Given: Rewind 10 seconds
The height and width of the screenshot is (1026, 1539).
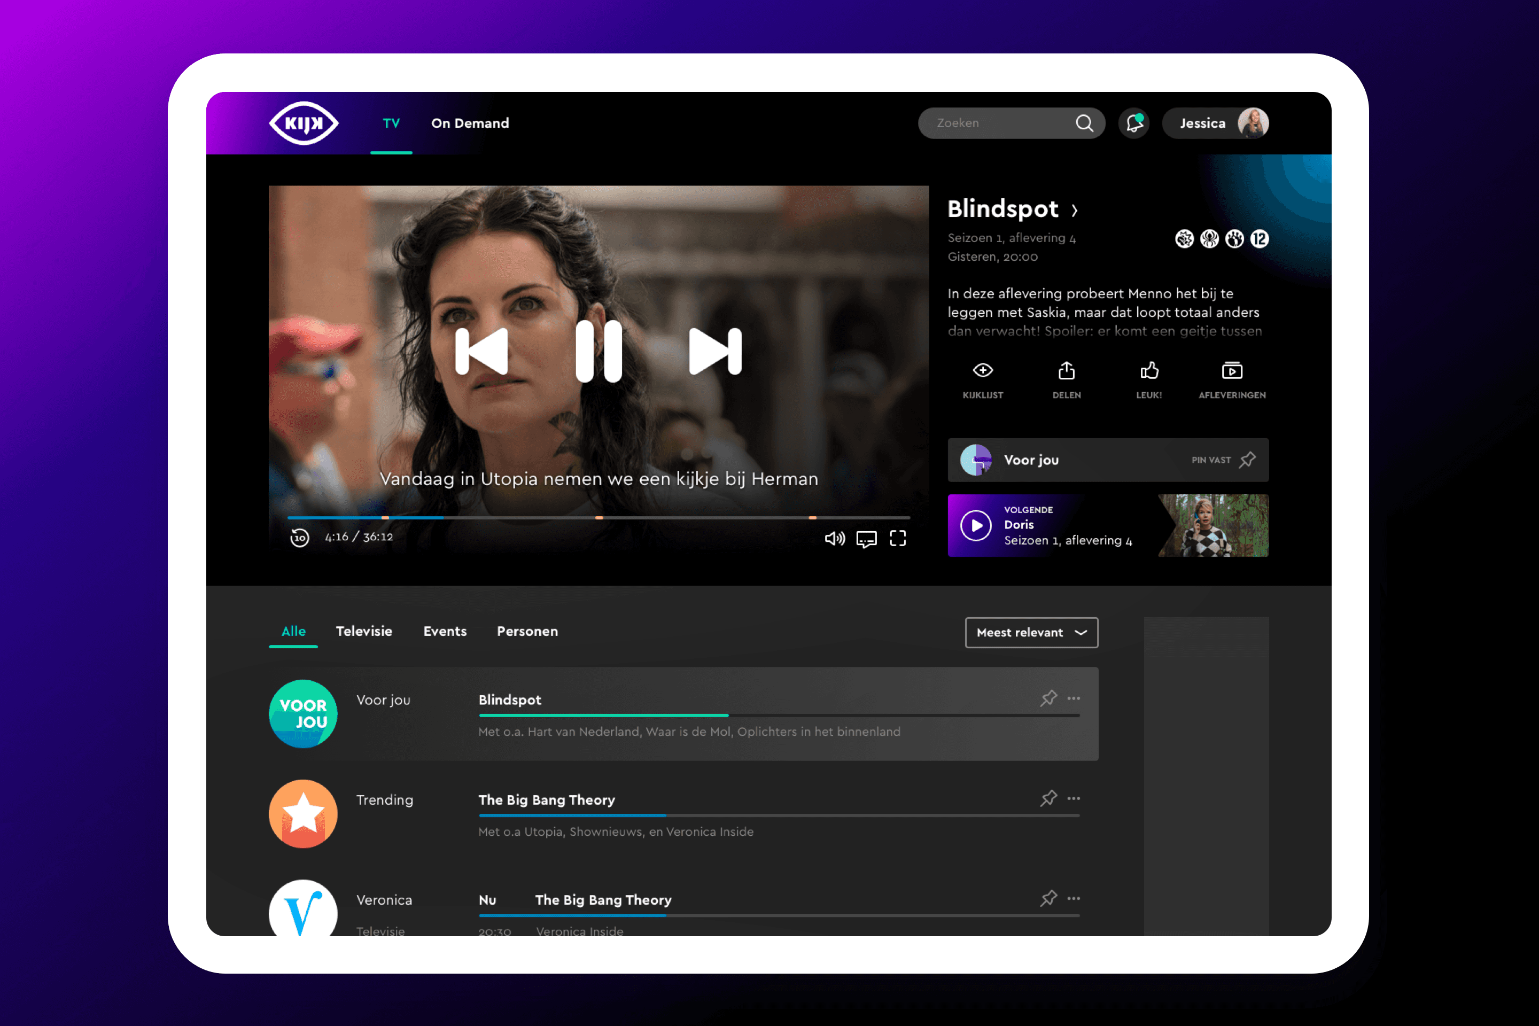Looking at the screenshot, I should coord(300,537).
